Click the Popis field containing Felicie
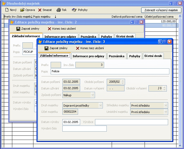This screenshot has height=149, width=184. [110, 71]
